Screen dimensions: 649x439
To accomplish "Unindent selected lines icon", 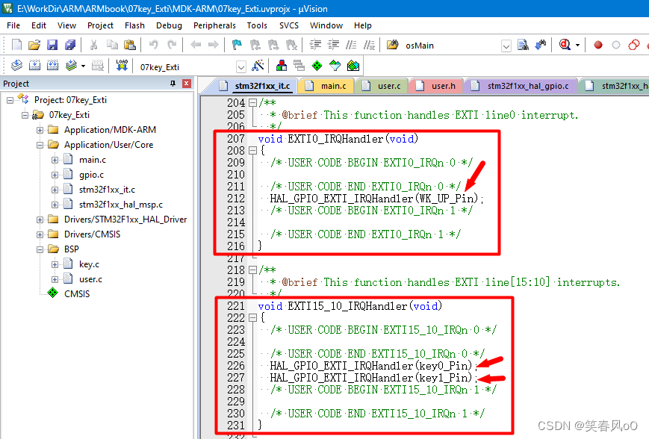I will point(333,45).
